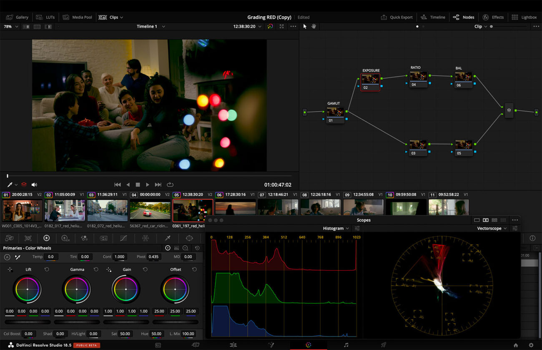Click the center of the Lift color wheel
This screenshot has height=350, width=542.
coord(28,289)
